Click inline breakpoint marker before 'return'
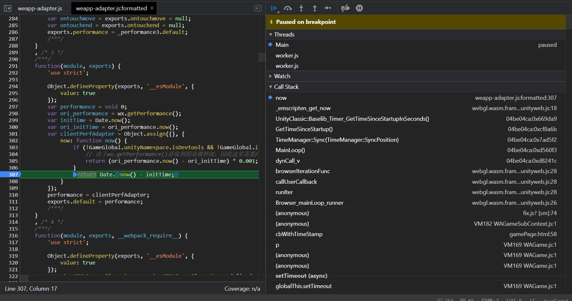This screenshot has height=301, width=572. coord(75,174)
